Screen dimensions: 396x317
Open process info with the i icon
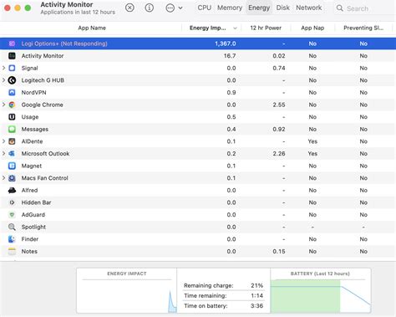tap(150, 8)
